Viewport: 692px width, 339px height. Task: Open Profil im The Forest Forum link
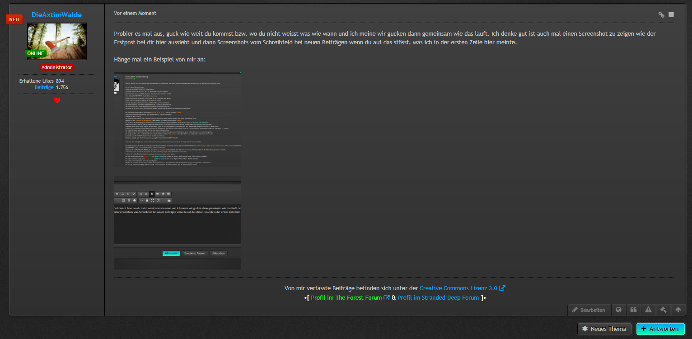pyautogui.click(x=346, y=298)
